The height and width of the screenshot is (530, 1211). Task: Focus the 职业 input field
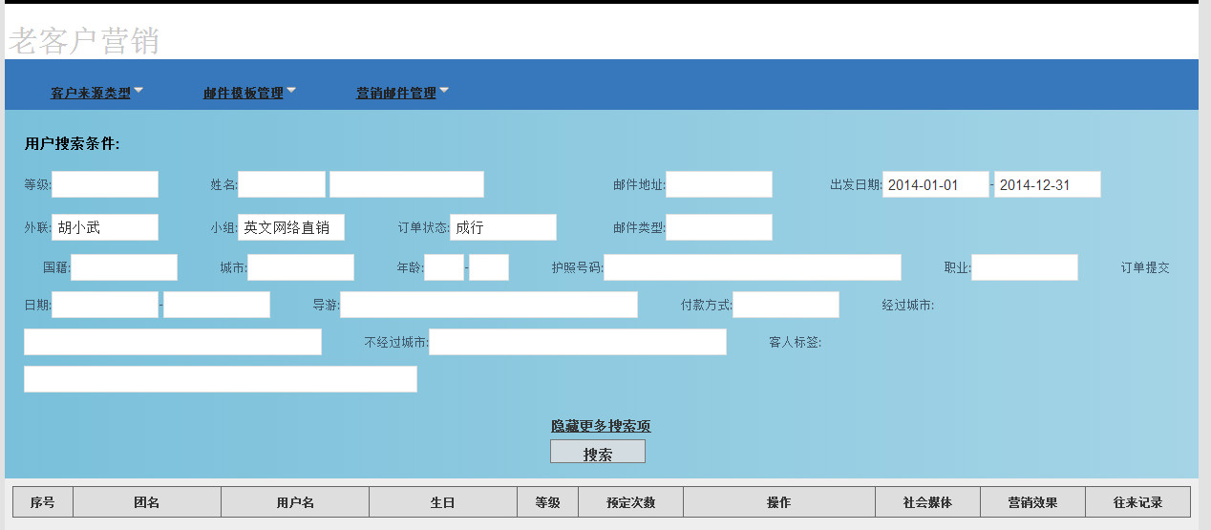(1024, 267)
